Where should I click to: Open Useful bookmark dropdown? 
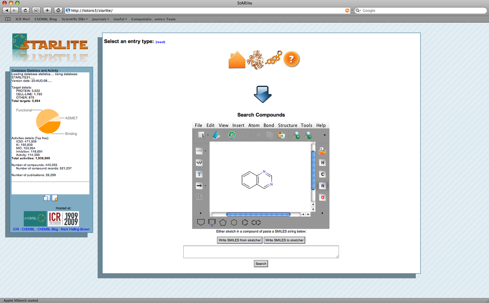120,19
